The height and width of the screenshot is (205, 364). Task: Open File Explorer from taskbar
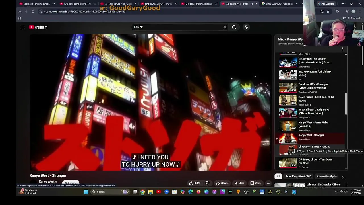151,192
